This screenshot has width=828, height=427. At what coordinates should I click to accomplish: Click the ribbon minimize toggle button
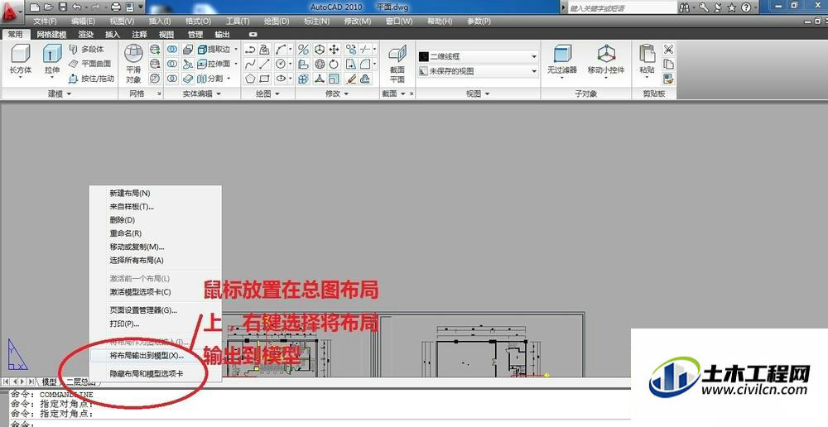pos(253,34)
